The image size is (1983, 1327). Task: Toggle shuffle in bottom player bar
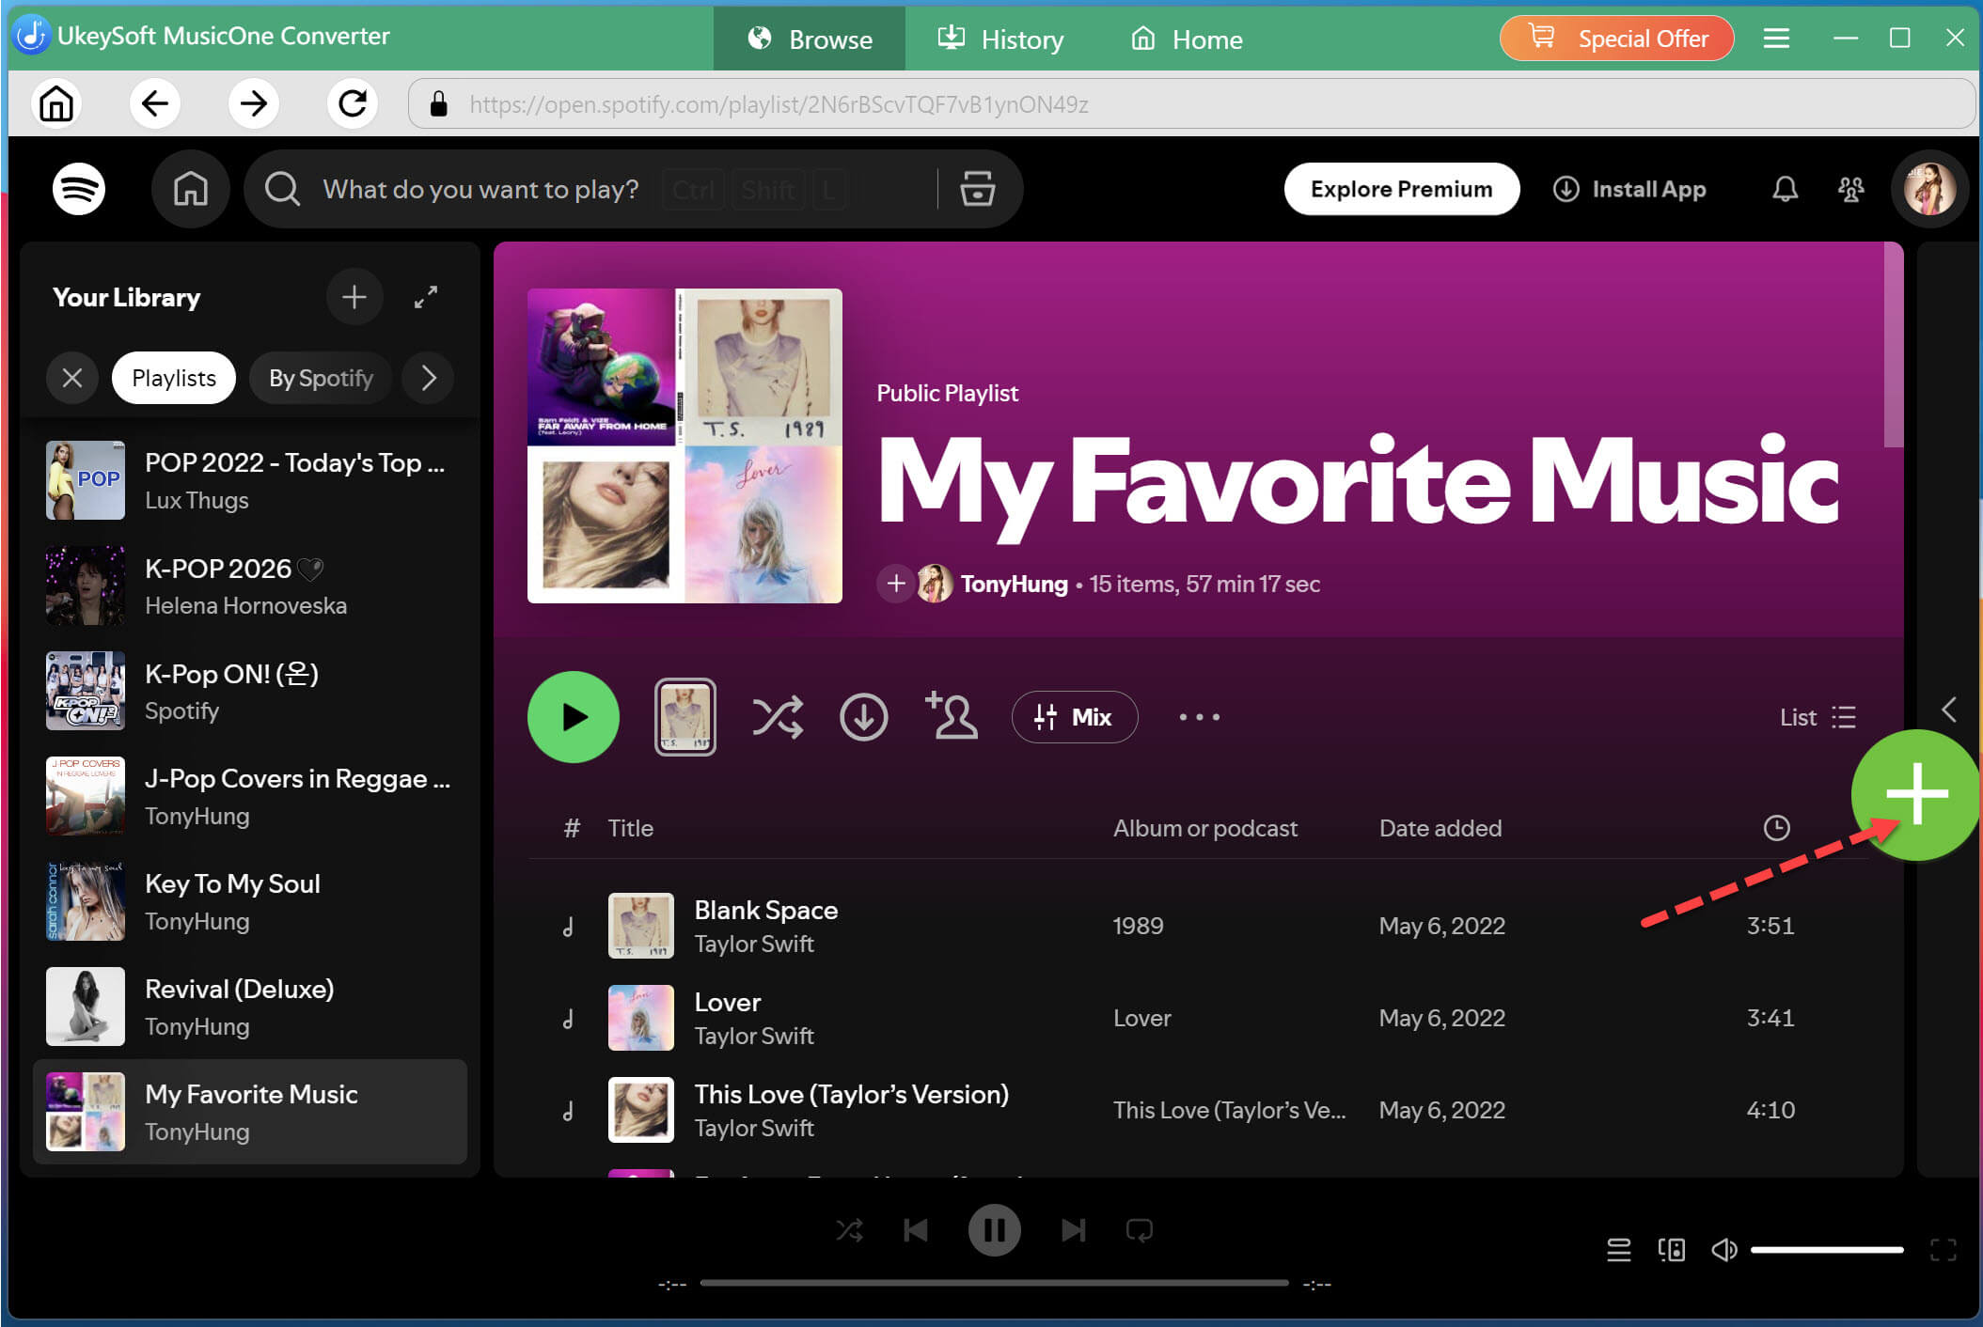pyautogui.click(x=849, y=1230)
